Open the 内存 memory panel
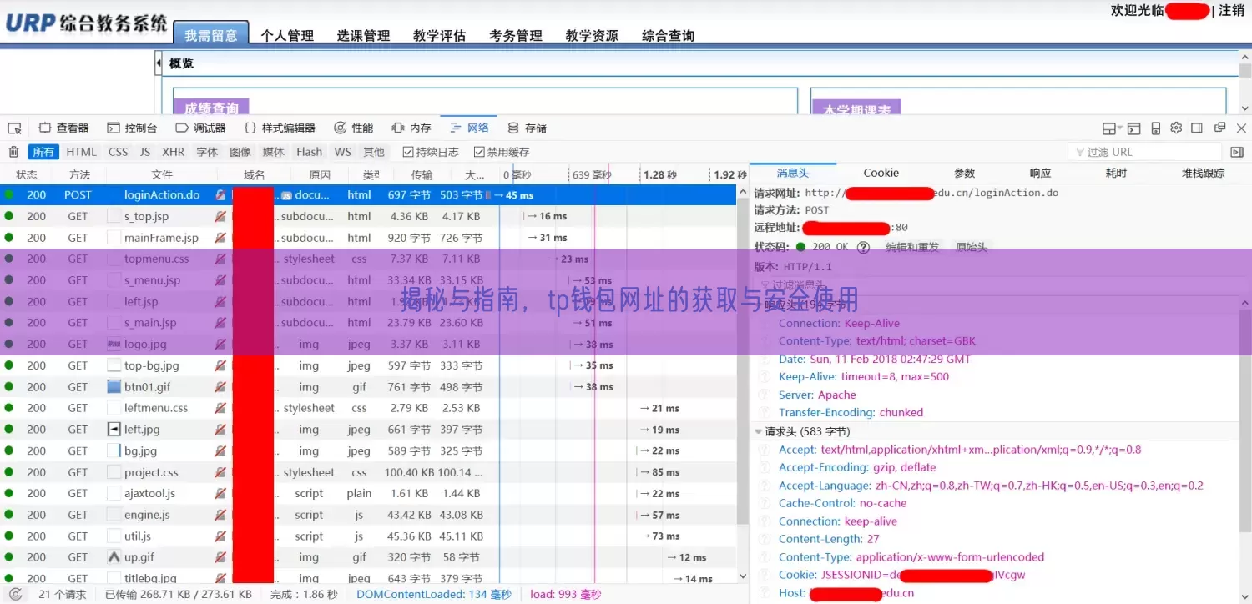The width and height of the screenshot is (1252, 604). 411,128
